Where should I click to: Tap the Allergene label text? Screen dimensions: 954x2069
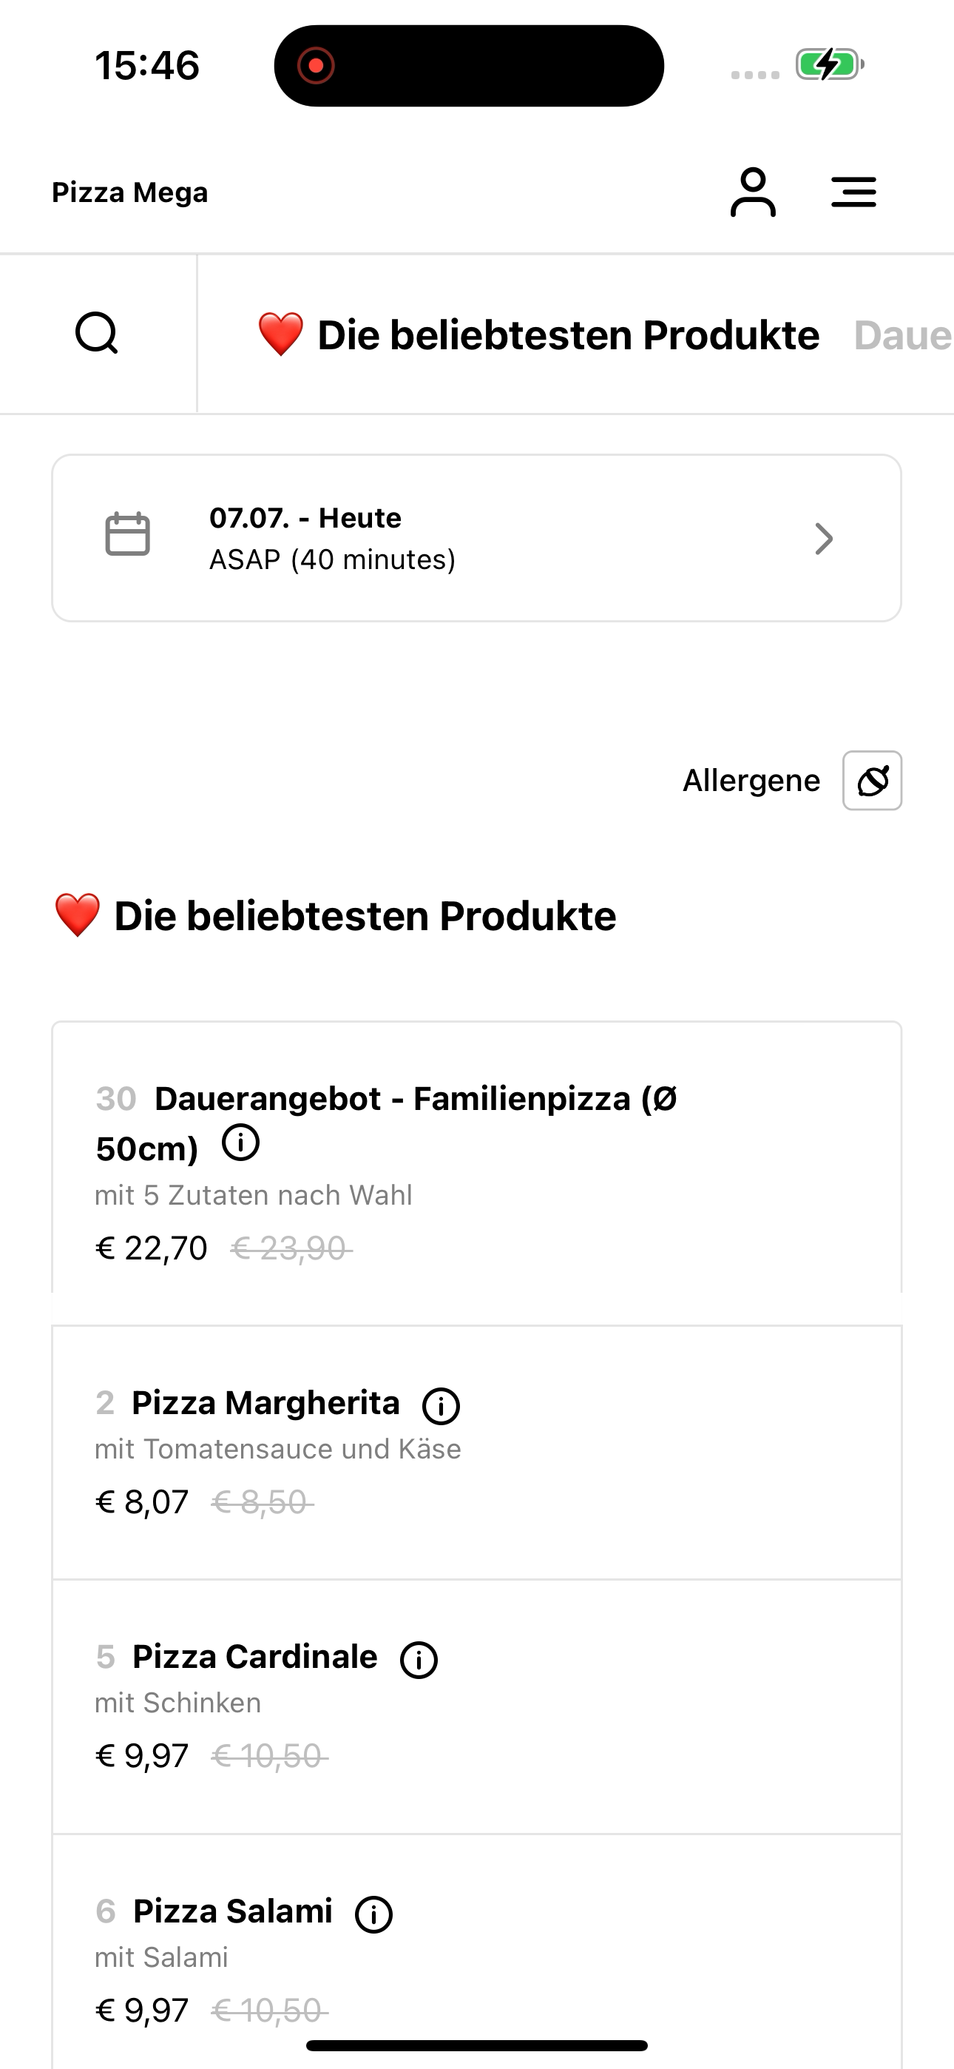pos(751,781)
